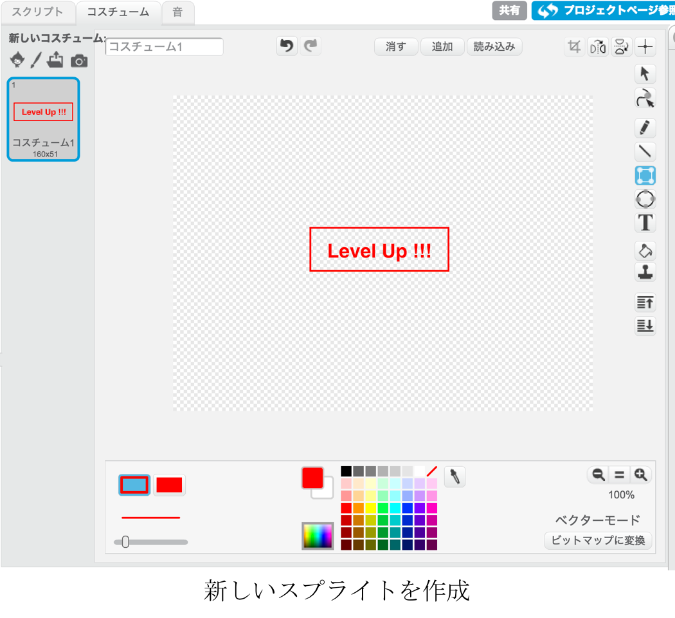The width and height of the screenshot is (675, 618).
Task: Select the Line tool
Action: click(x=645, y=151)
